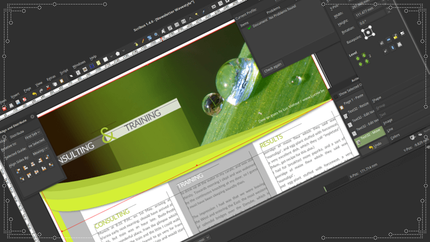Image resolution: width=430 pixels, height=242 pixels.
Task: Select the Rotate Item tool
Action: point(149,38)
